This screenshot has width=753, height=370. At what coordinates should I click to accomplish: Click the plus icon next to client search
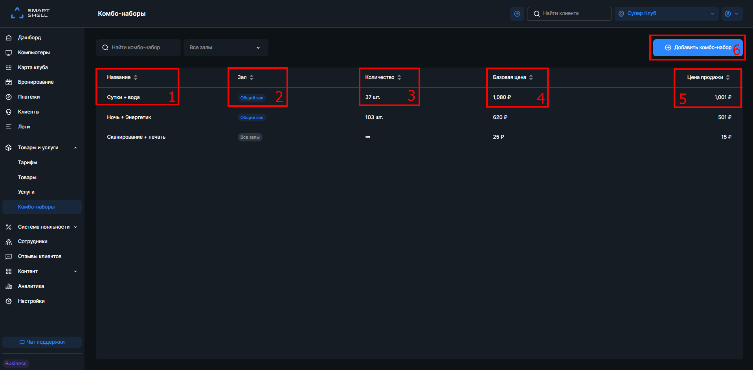click(x=517, y=14)
